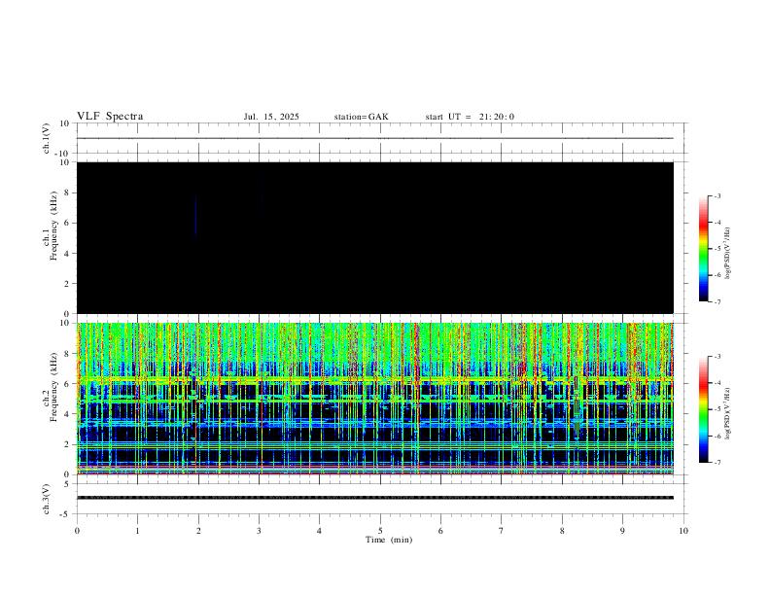Click the "-7" tick on ch.2 colorbar

tap(717, 463)
